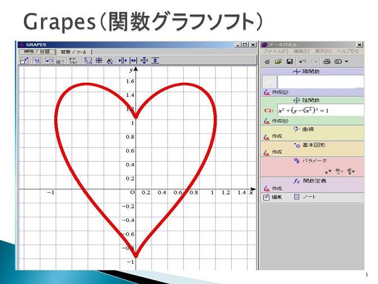Viewport: 378px width, 284px height.
Task: Select the C1 implicit function equation
Action: click(x=321, y=110)
